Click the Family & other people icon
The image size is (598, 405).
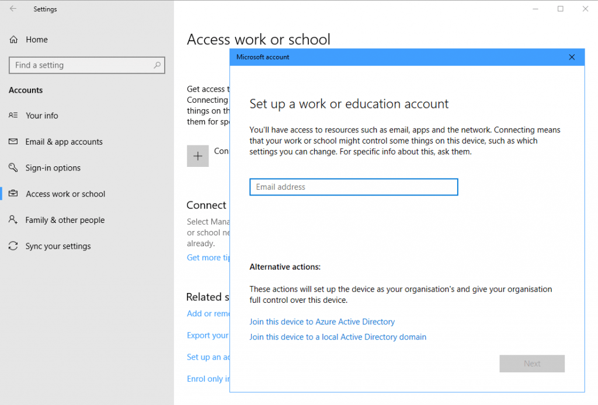coord(13,220)
